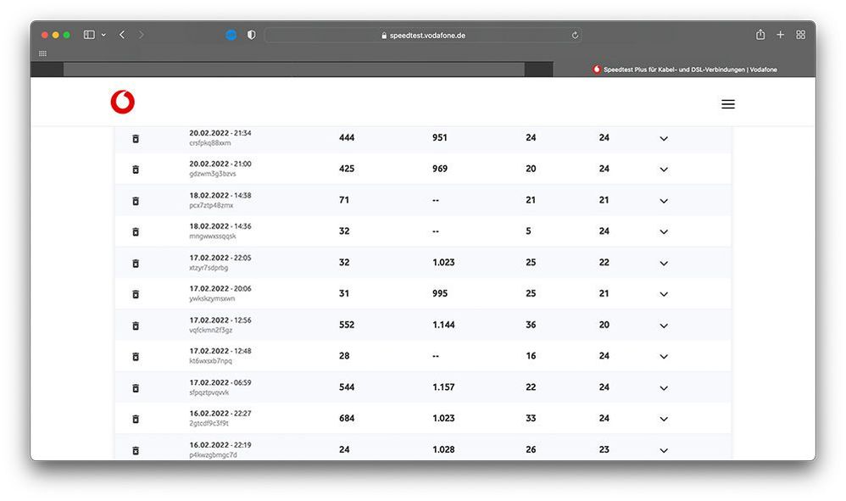Expand details for 20.02.2022 21:00 row
Image resolution: width=846 pixels, height=501 pixels.
[664, 170]
